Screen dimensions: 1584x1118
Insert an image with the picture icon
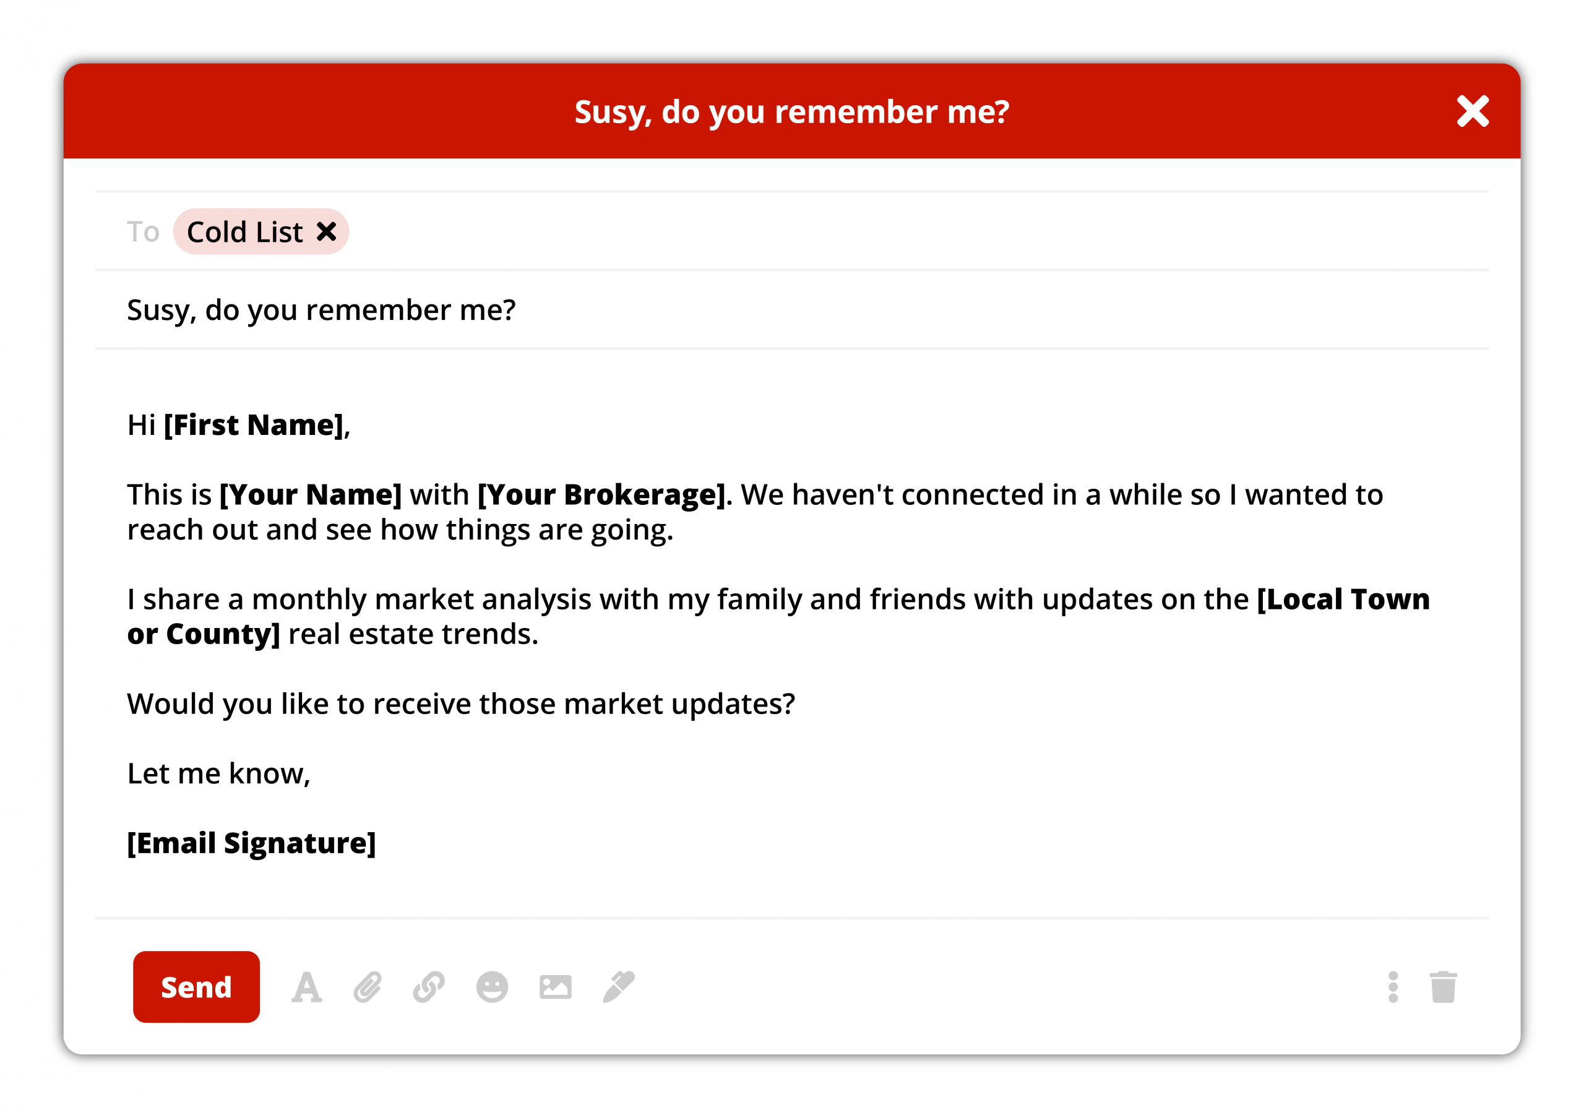(x=556, y=987)
